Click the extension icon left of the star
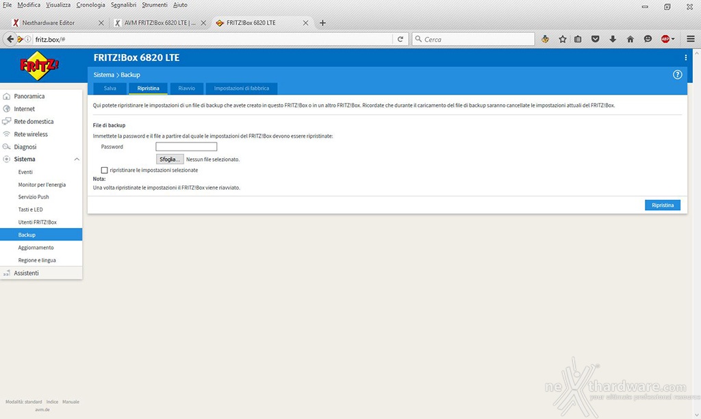 pos(545,39)
